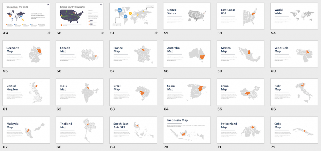Click slide number label 66
Viewport: 321px width, 151px height.
(x=273, y=109)
